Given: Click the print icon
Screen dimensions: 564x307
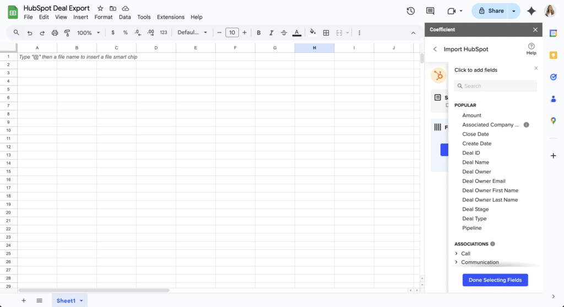Looking at the screenshot, I should (55, 33).
